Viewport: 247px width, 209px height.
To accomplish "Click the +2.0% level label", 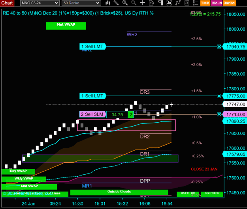I will [x=196, y=65].
